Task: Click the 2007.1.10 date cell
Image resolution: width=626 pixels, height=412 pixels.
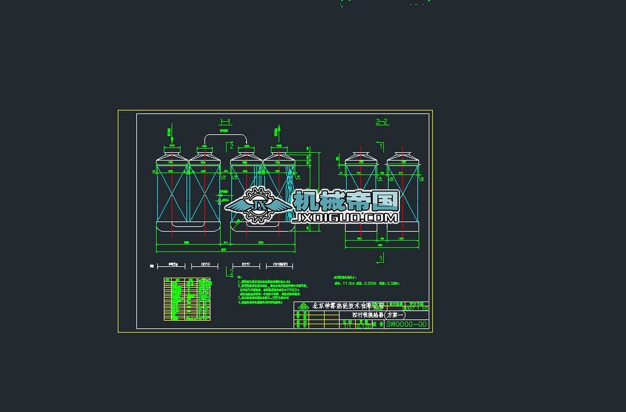Action: tap(415, 308)
